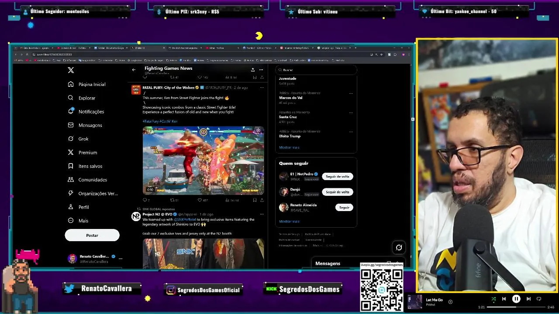Open the Explorar page
Image resolution: width=559 pixels, height=314 pixels.
(82, 98)
